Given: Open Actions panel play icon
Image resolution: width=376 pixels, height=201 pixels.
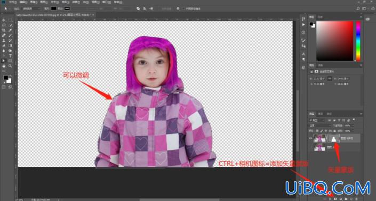Looking at the screenshot, I should [303, 25].
